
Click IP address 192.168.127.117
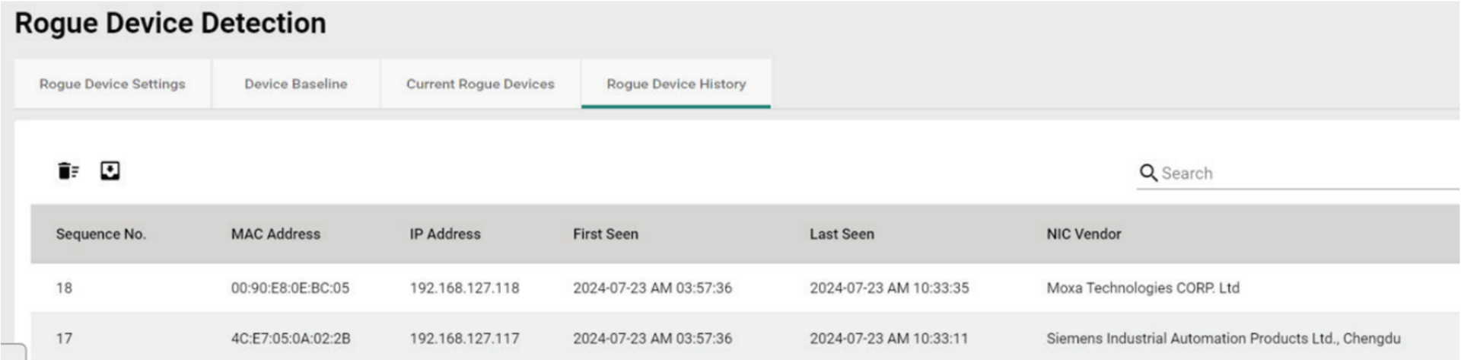[x=464, y=339]
